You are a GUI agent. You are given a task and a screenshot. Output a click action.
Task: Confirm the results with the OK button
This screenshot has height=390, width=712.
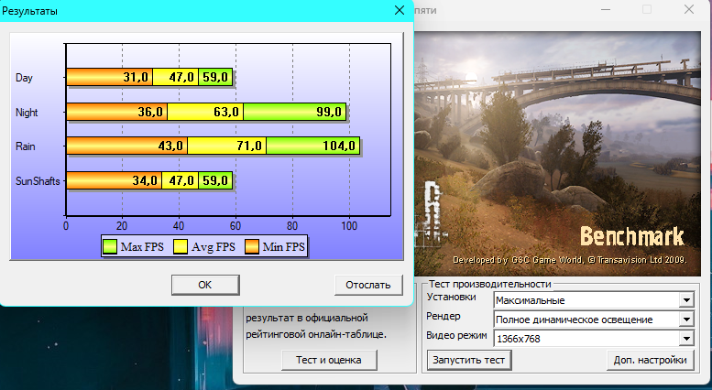point(205,285)
